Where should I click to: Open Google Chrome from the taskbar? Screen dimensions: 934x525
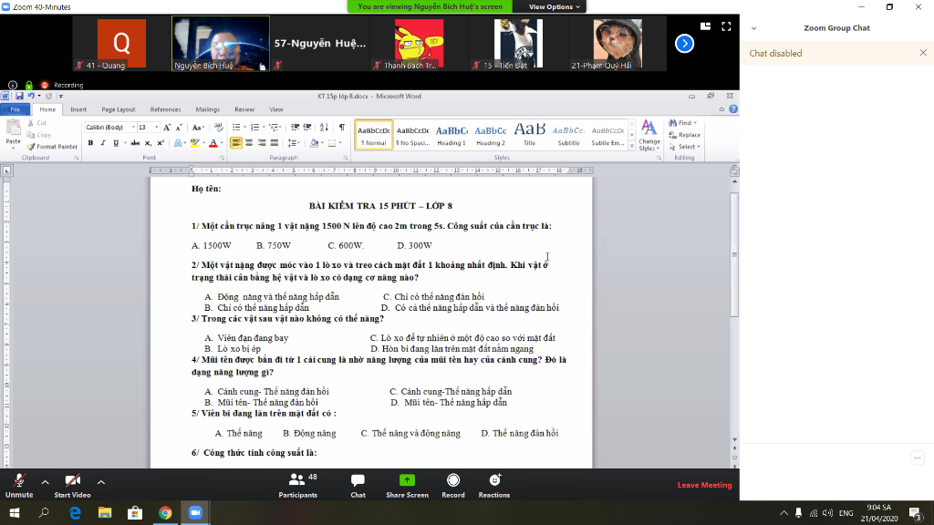click(x=165, y=512)
